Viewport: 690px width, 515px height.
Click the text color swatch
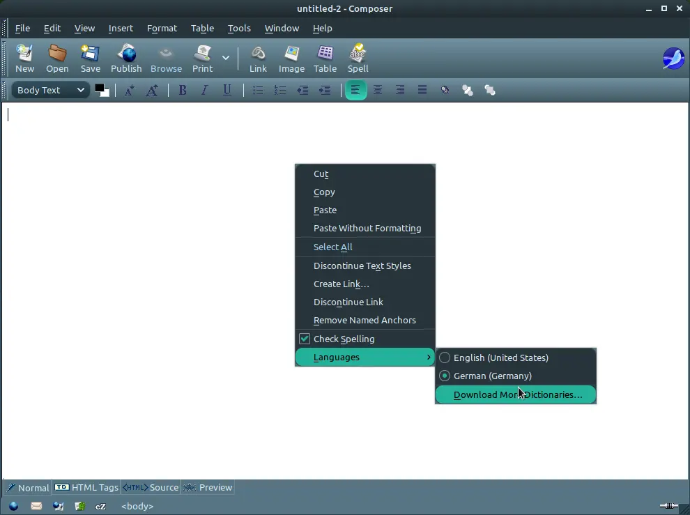coord(102,90)
